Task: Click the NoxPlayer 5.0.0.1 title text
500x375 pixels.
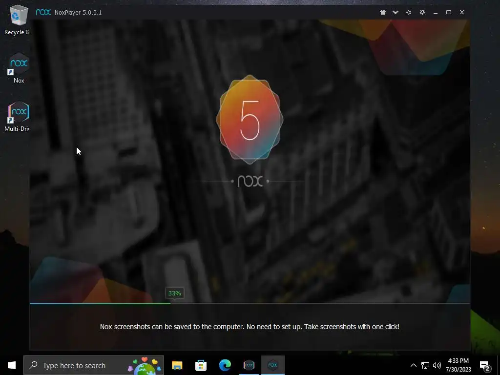Action: pos(78,12)
